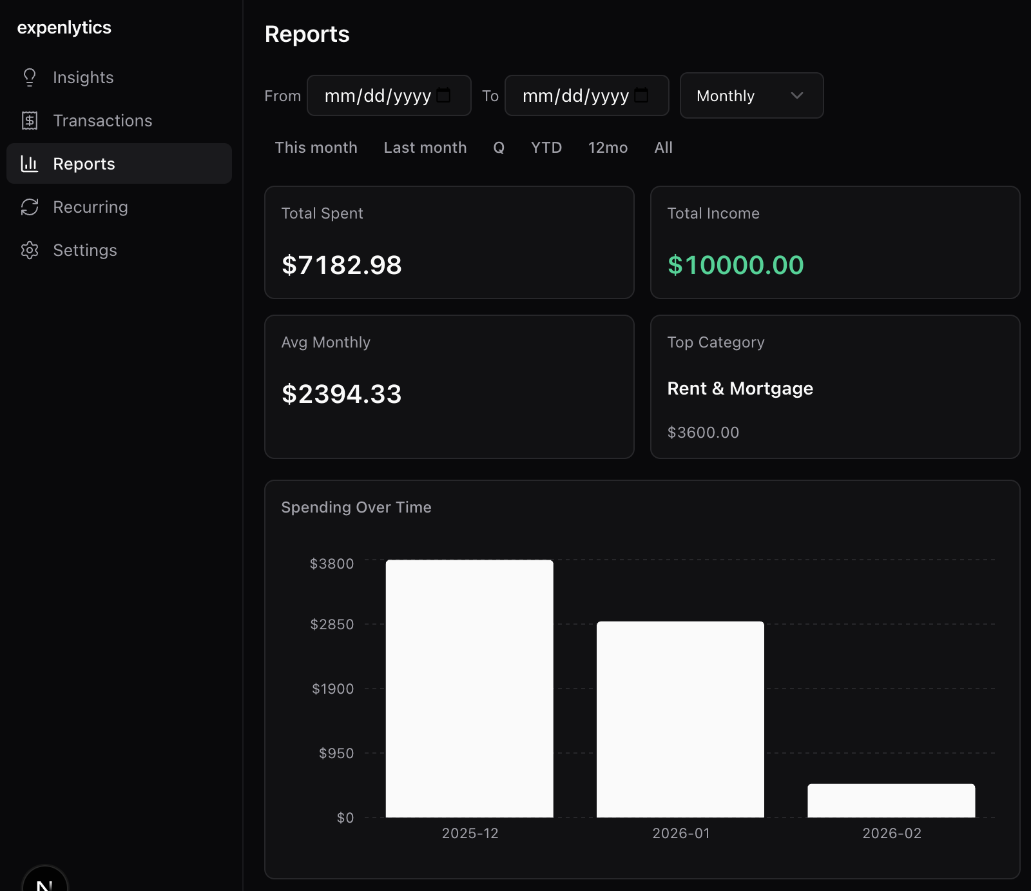
Task: Select the Recurring refresh icon
Action: click(30, 207)
